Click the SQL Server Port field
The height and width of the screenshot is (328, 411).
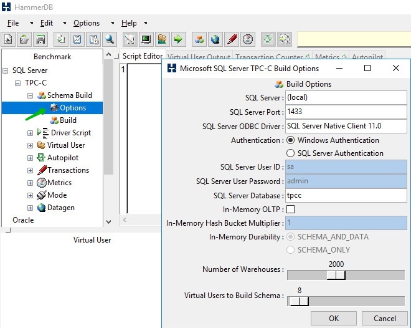(346, 112)
